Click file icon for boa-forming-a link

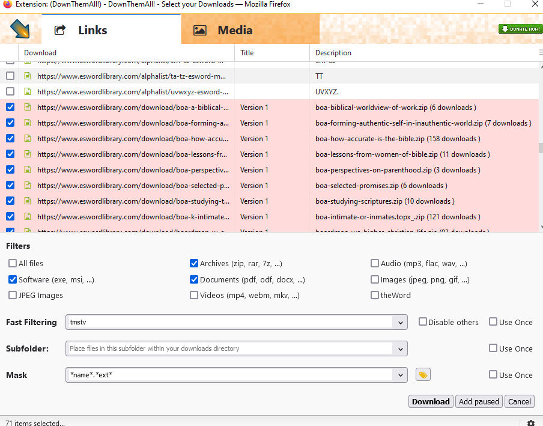pos(28,123)
